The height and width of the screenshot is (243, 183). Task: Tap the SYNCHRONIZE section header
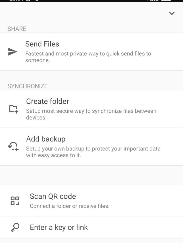click(28, 86)
